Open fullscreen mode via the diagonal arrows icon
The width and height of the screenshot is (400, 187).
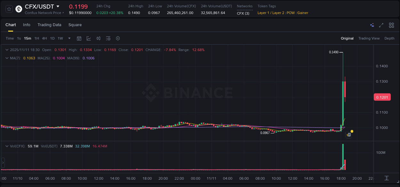pyautogui.click(x=381, y=25)
